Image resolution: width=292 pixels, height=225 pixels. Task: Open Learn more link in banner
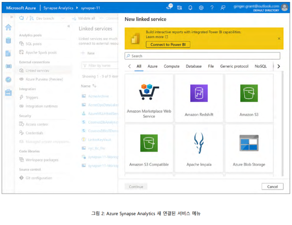click(157, 37)
